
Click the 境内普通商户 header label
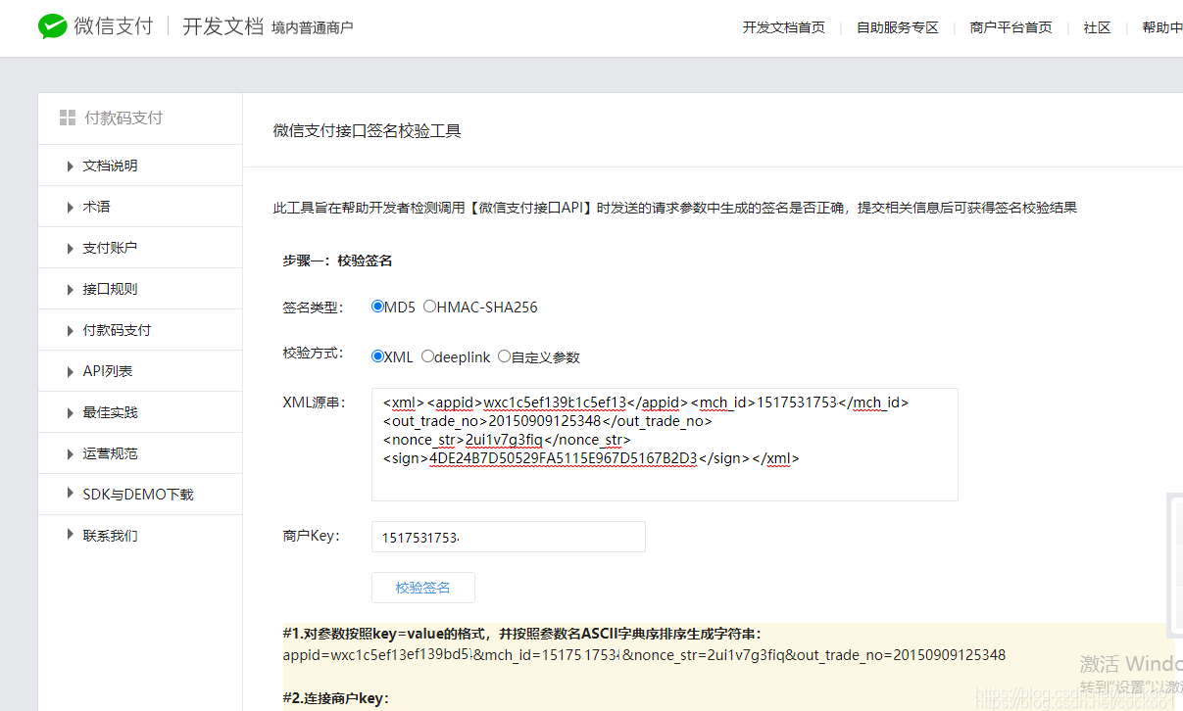[312, 27]
